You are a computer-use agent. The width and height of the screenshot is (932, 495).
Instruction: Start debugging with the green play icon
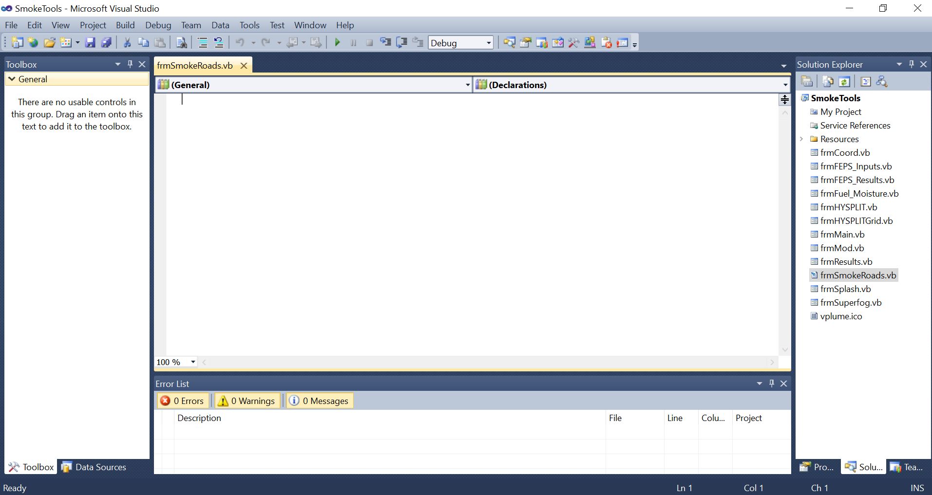pos(337,43)
